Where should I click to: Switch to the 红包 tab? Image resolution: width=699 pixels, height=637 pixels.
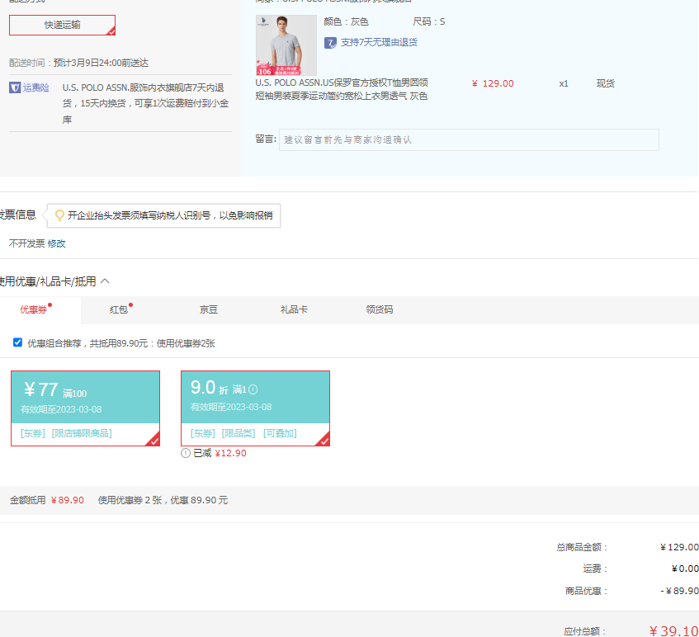click(x=119, y=309)
